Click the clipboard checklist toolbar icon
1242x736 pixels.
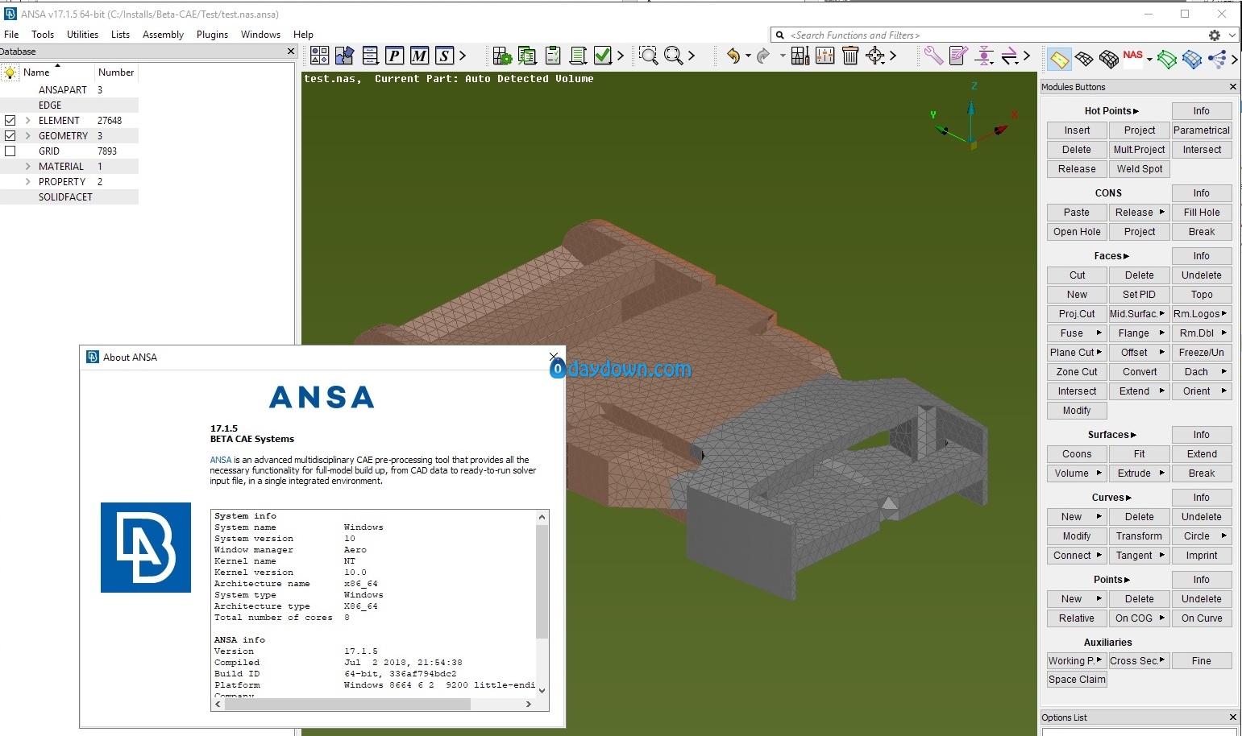(x=553, y=56)
